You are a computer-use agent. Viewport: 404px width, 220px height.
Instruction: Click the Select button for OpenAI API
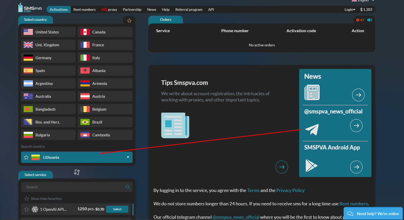[x=117, y=209]
